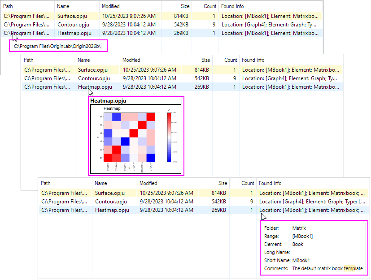Screen dimensions: 371x280
Task: Click Size column header in middle panel
Action: pos(205,60)
